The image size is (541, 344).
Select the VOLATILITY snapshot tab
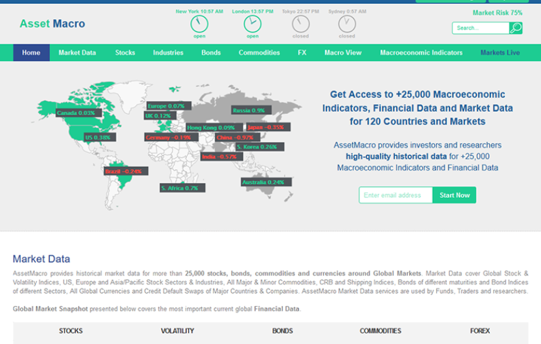[x=177, y=331]
